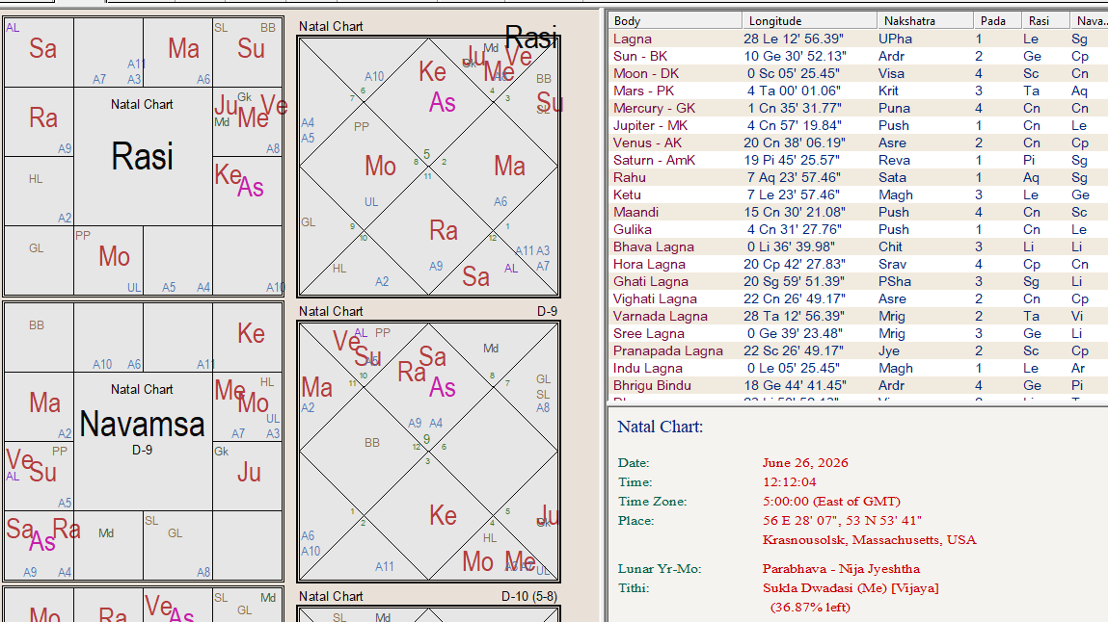
Task: Select the Sun - BK row
Action: [x=858, y=56]
